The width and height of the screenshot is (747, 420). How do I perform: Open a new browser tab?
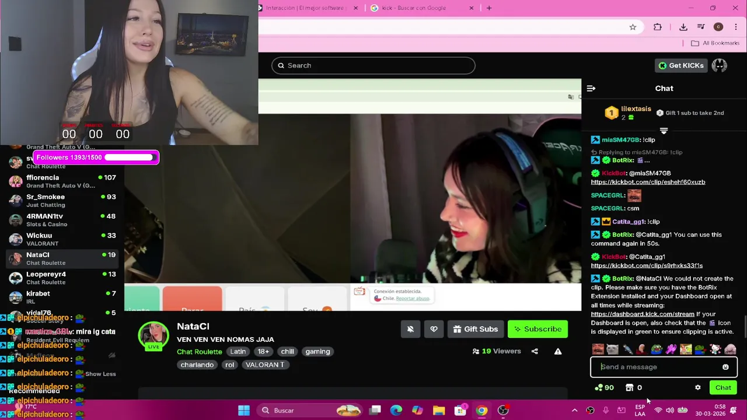(489, 8)
